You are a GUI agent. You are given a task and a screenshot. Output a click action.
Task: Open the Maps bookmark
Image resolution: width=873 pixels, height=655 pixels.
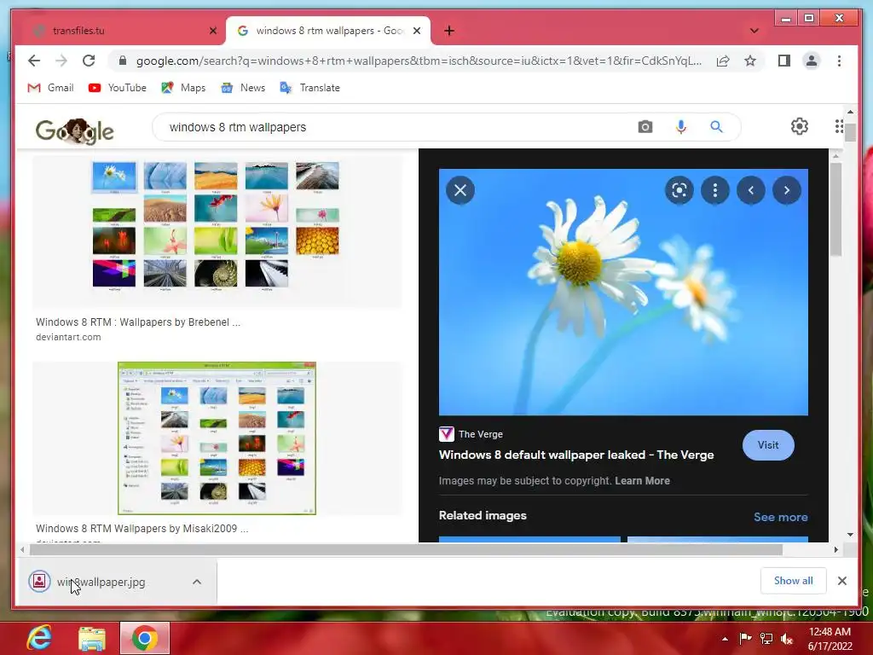[183, 88]
